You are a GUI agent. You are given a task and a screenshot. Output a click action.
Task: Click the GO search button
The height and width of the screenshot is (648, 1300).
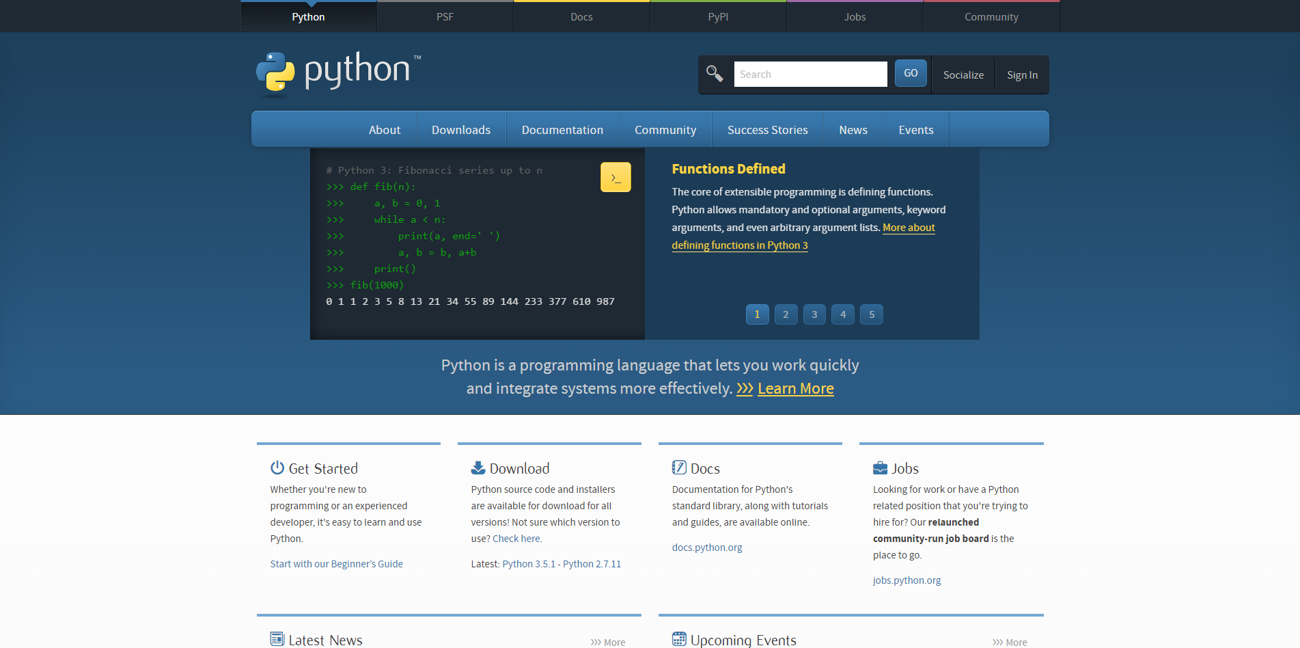[911, 73]
